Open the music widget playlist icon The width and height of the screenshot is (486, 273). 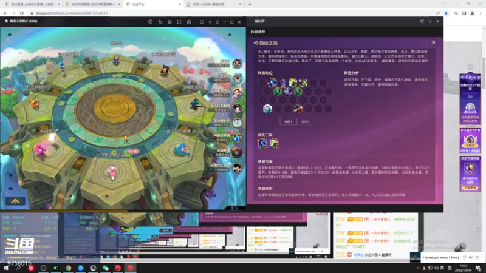[x=477, y=257]
